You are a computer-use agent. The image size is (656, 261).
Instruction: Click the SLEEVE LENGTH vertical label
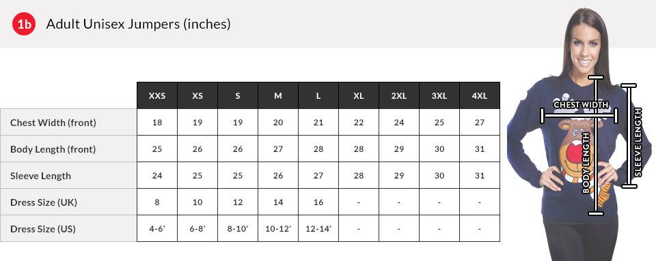pos(638,142)
